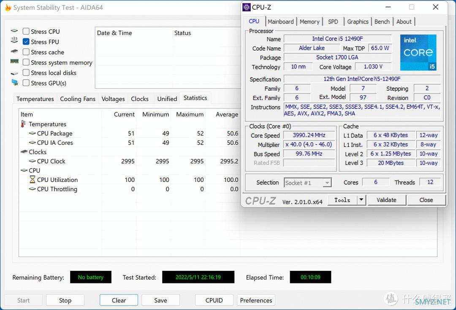The height and width of the screenshot is (310, 456).
Task: Enable the Stress GPU(s) checkbox
Action: tap(26, 83)
